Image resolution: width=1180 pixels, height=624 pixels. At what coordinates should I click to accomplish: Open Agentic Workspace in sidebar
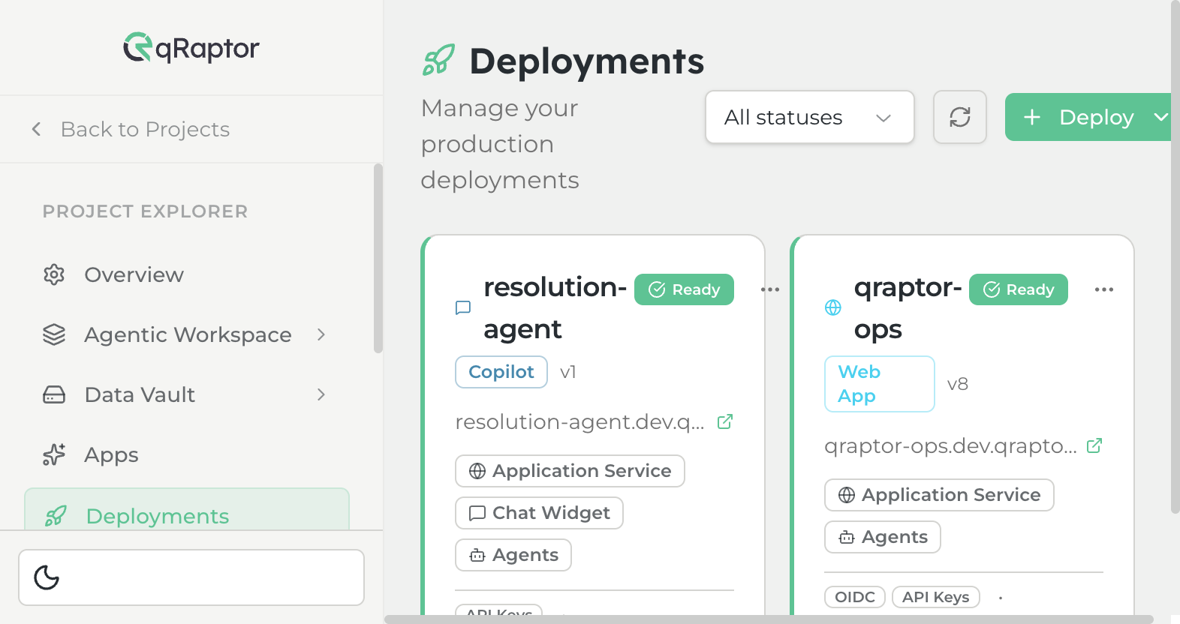[188, 334]
